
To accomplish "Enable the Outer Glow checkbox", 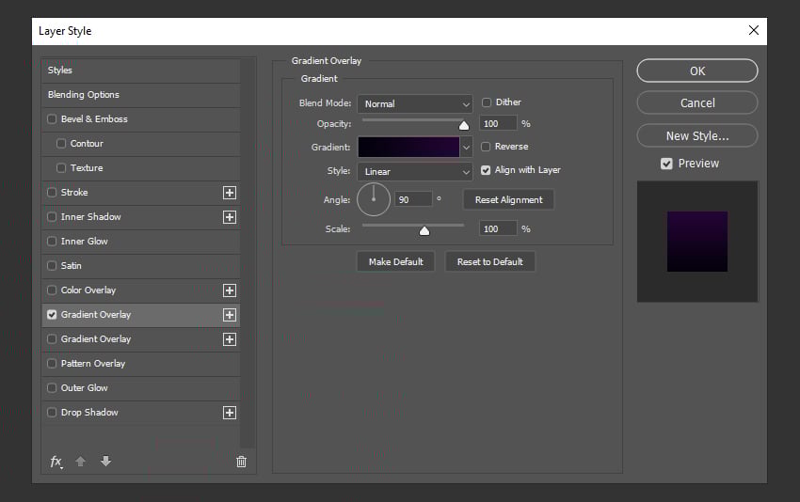I will pyautogui.click(x=52, y=388).
